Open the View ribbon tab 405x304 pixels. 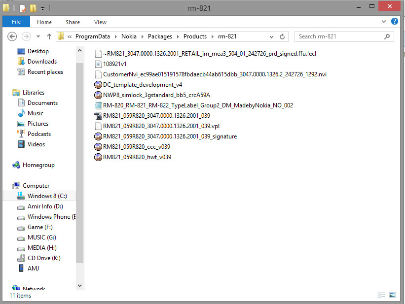100,22
